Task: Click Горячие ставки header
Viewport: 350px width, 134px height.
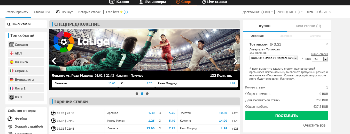Action: (71, 101)
